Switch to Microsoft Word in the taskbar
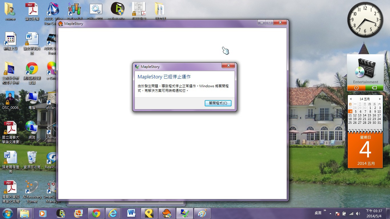 131,213
